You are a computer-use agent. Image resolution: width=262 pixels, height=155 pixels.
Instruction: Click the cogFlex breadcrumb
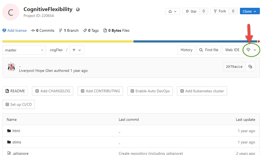[x=56, y=50]
